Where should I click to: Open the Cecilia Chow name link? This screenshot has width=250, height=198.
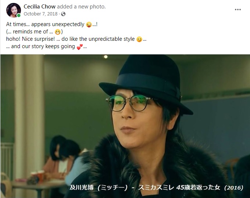coord(40,7)
